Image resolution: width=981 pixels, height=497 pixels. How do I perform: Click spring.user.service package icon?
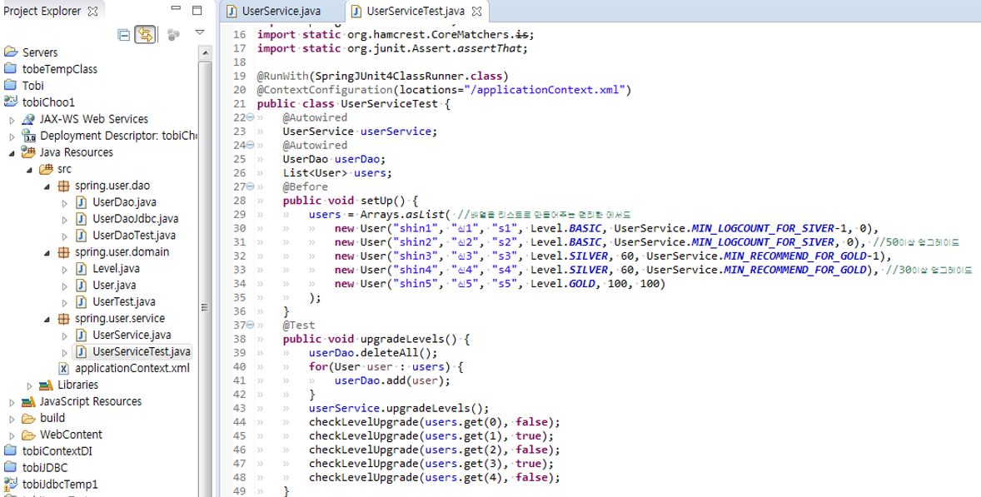point(63,318)
